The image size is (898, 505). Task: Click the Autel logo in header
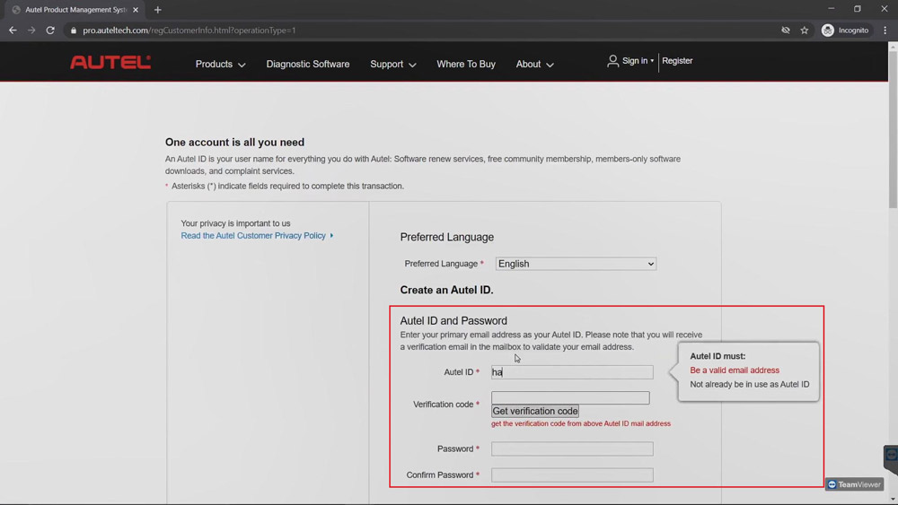point(110,62)
